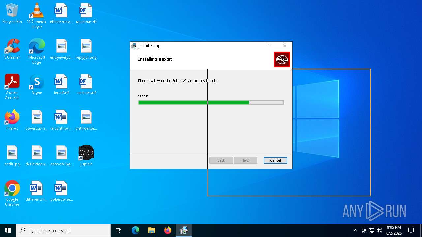
Task: Select the Microsoft Edge desktop shortcut
Action: tap(37, 51)
